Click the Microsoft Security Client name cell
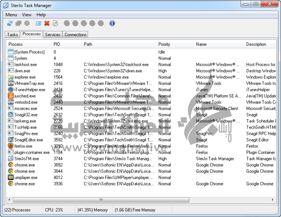Viewport: 281px width, 217px height. (x=217, y=109)
